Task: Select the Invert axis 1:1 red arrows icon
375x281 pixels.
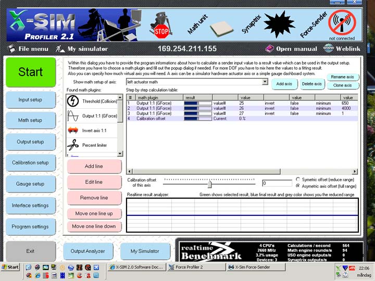Action: [x=73, y=131]
